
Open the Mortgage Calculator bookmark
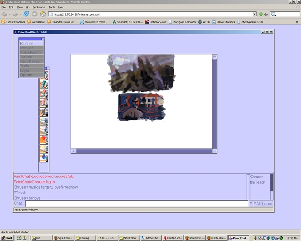tap(182, 22)
